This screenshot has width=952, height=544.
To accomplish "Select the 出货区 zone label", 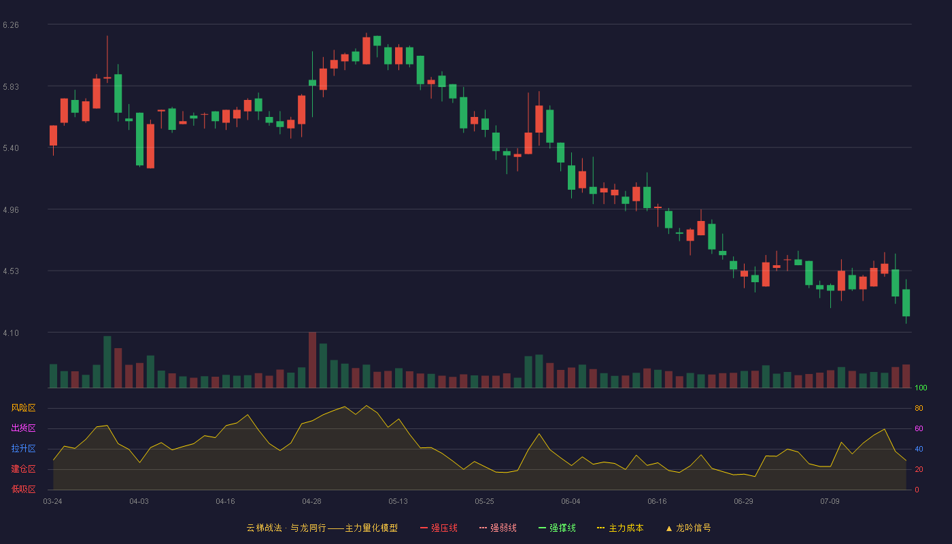I will click(23, 428).
